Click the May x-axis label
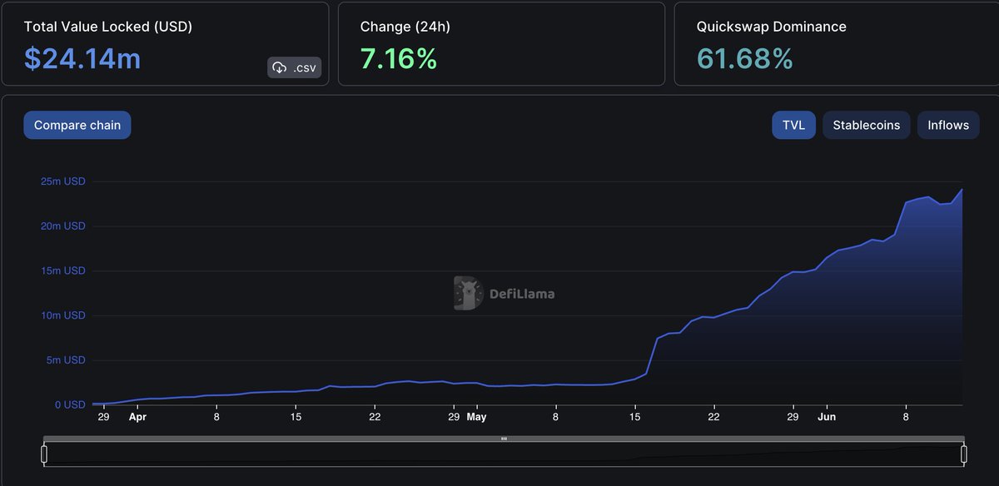This screenshot has width=999, height=486. tap(476, 417)
